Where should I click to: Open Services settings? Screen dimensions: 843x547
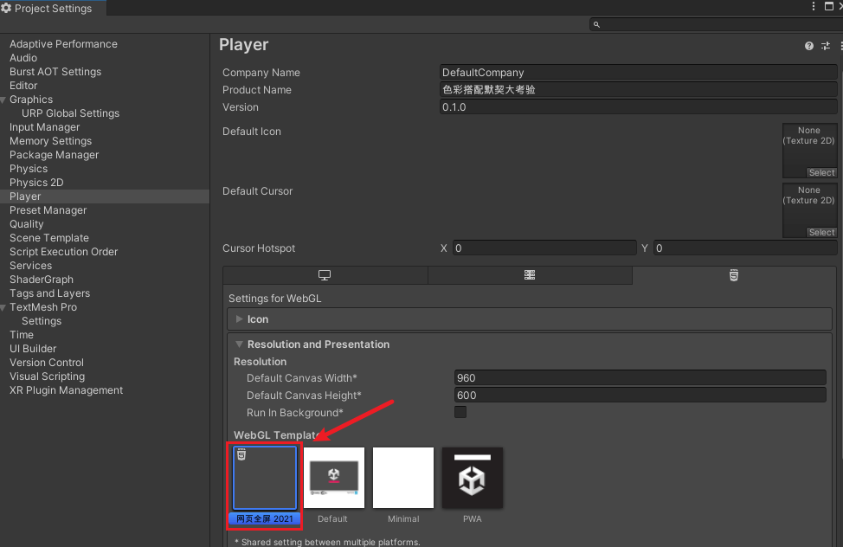click(x=30, y=266)
